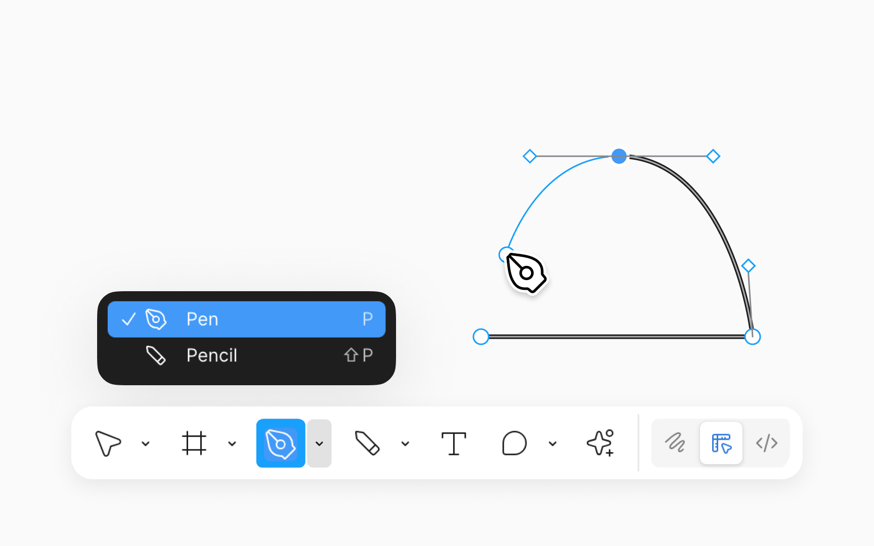Select the Frame tool
The height and width of the screenshot is (546, 874).
point(195,443)
